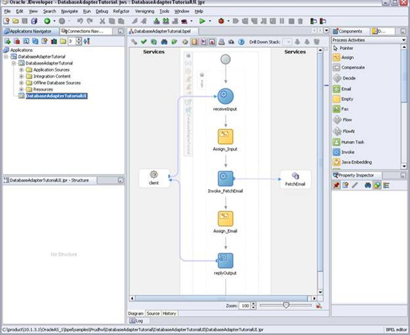Select the Invoke_FetchEmail activity icon
410x335 pixels.
(x=225, y=179)
